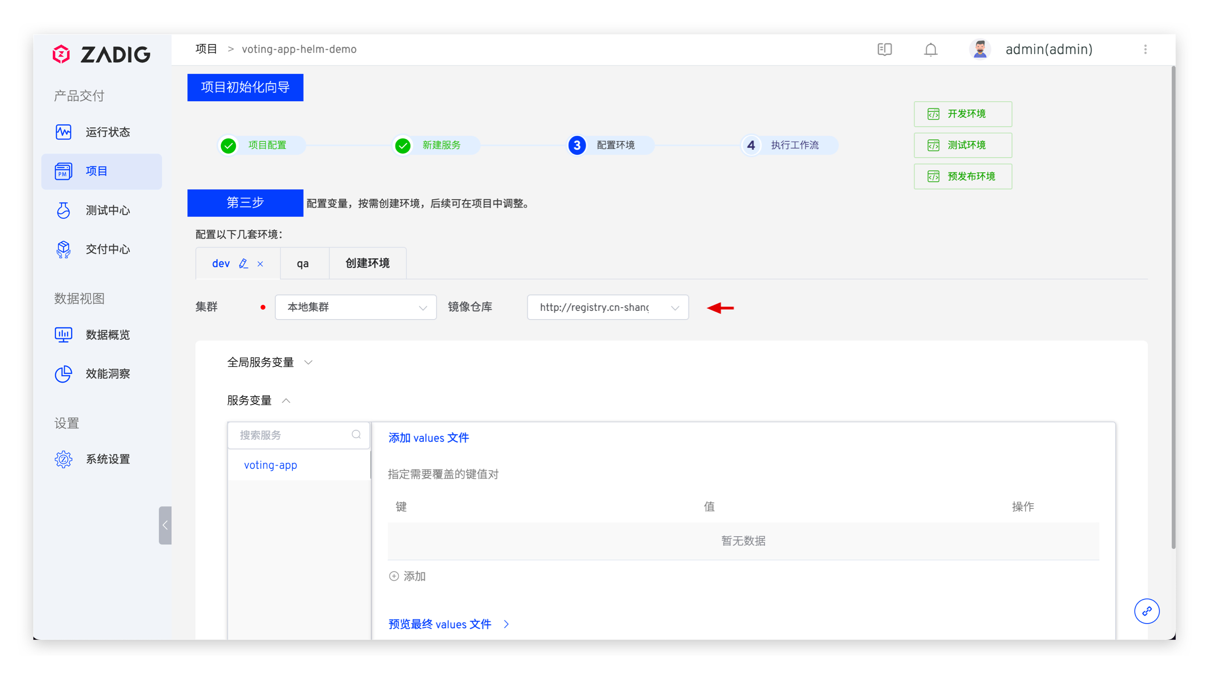1209x674 pixels.
Task: Select the 创建环境 tab
Action: click(367, 263)
